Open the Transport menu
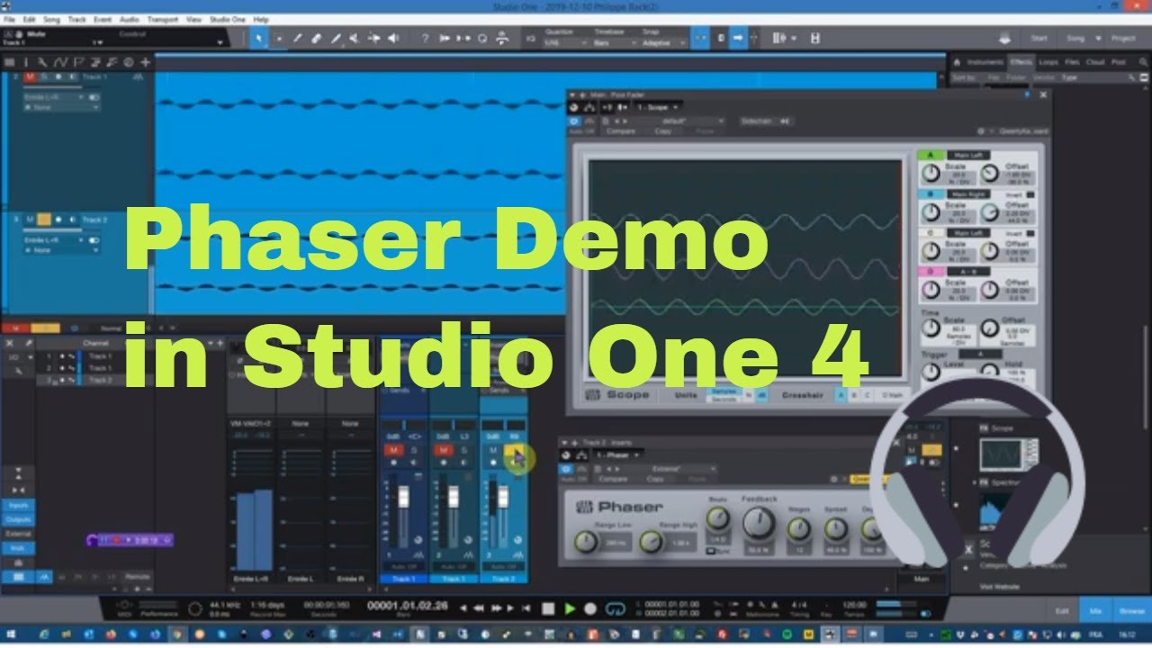 [x=163, y=19]
